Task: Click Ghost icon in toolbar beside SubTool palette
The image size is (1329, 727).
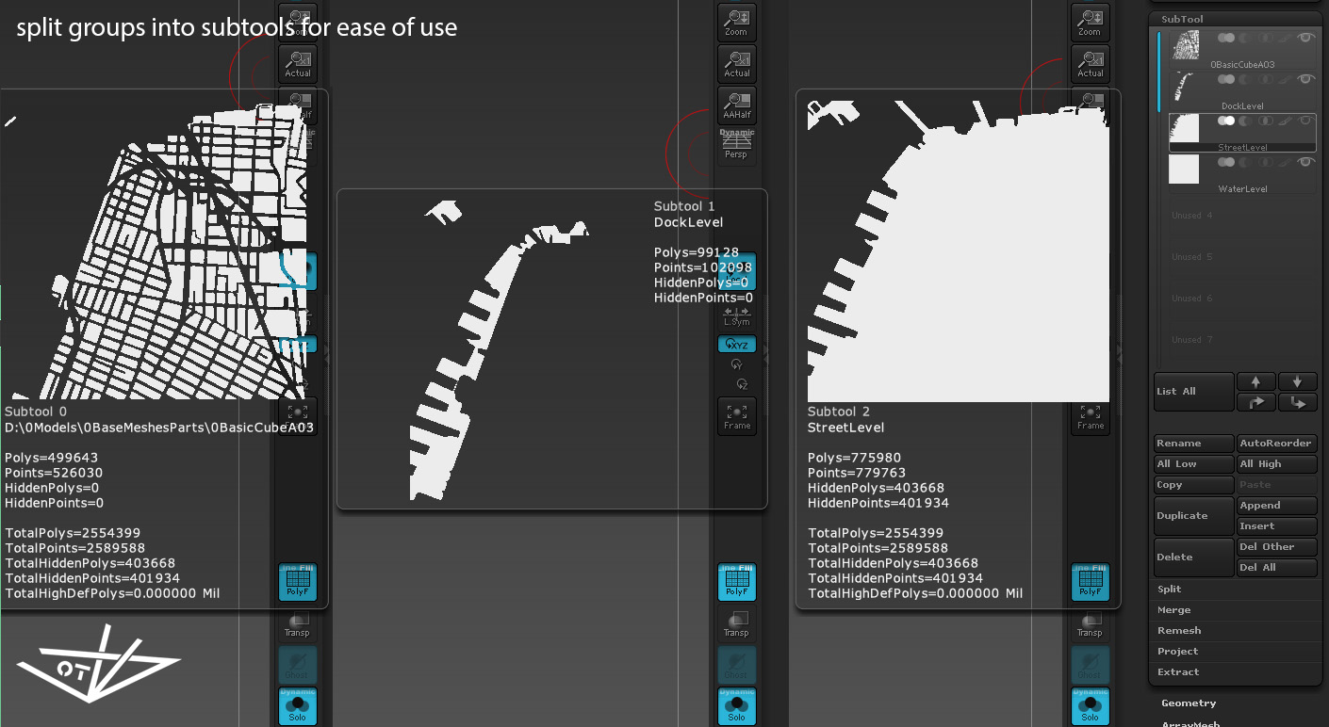Action: (x=1091, y=664)
